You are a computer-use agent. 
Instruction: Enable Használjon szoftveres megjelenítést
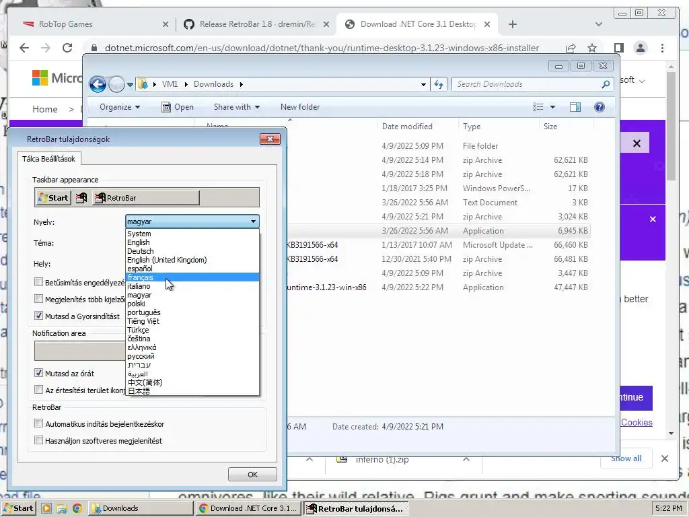click(38, 440)
